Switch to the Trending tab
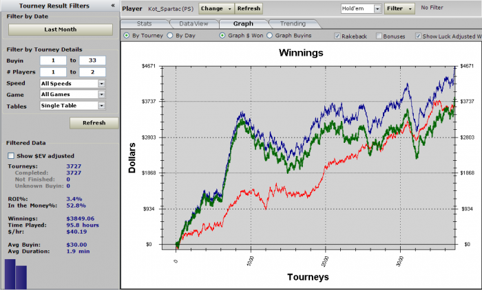Viewport: 482px width, 290px height. pyautogui.click(x=293, y=23)
